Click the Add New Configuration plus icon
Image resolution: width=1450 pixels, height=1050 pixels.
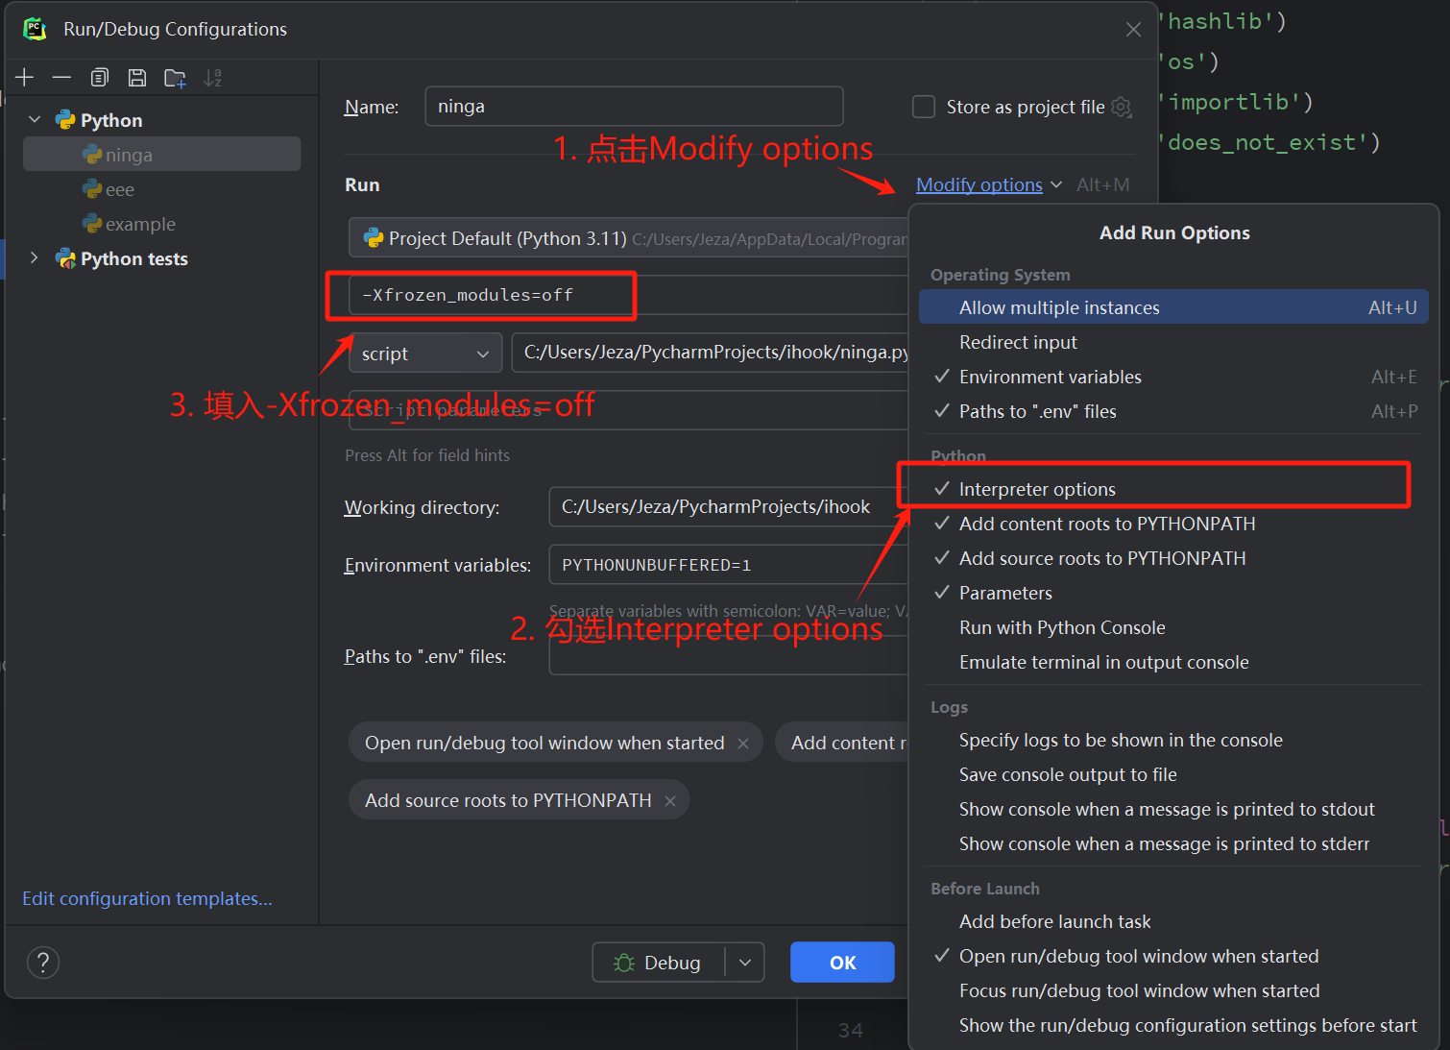pyautogui.click(x=25, y=78)
